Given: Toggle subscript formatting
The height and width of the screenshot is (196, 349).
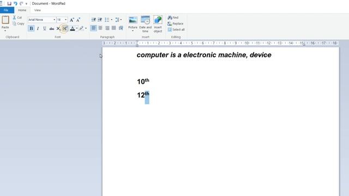Looking at the screenshot, I should click(x=58, y=28).
